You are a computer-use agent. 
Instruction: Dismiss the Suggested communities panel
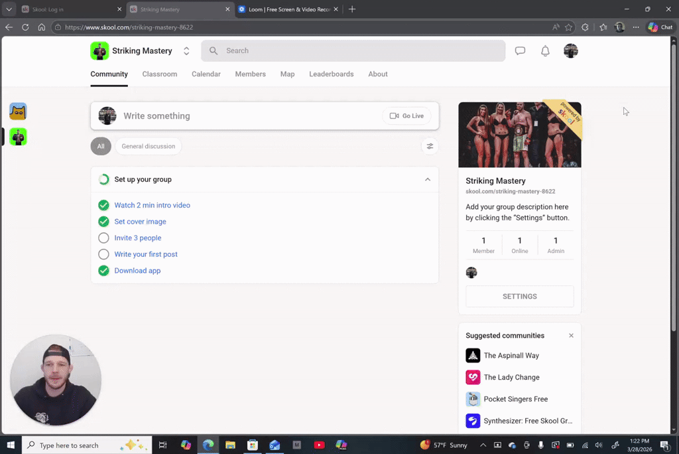(571, 336)
